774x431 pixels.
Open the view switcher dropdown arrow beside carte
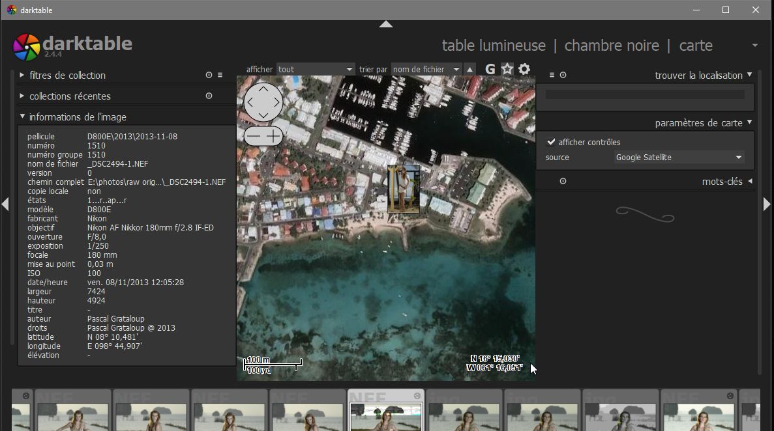coord(754,46)
